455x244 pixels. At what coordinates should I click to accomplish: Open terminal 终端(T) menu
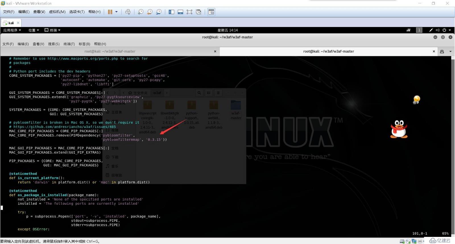tap(69, 44)
